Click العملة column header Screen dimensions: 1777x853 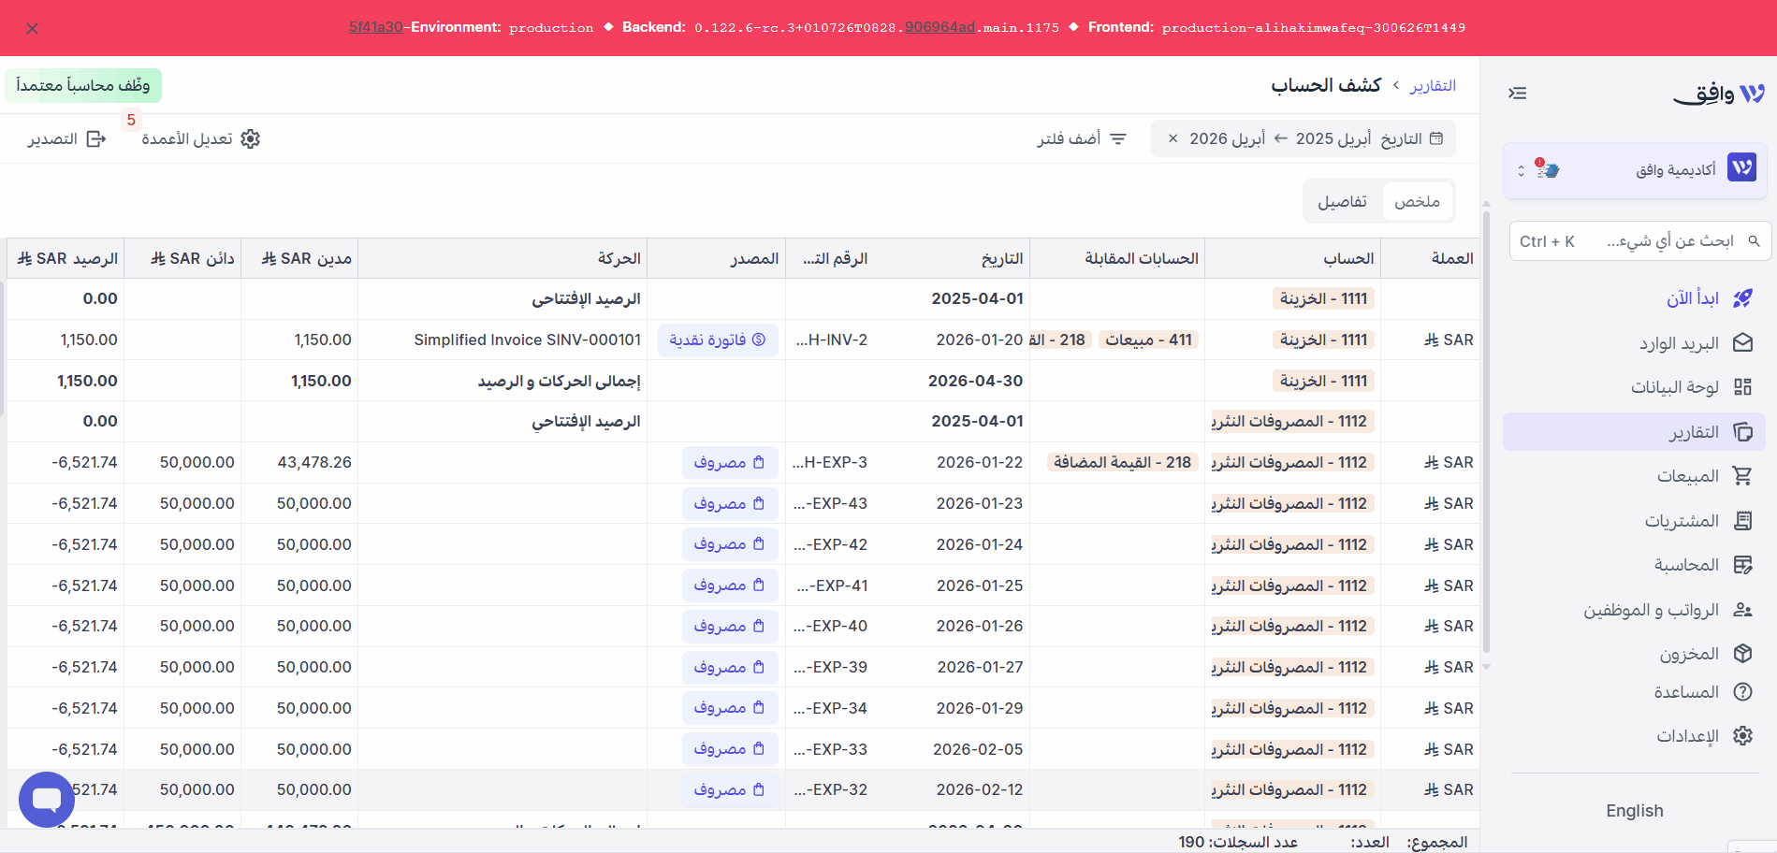pyautogui.click(x=1430, y=258)
